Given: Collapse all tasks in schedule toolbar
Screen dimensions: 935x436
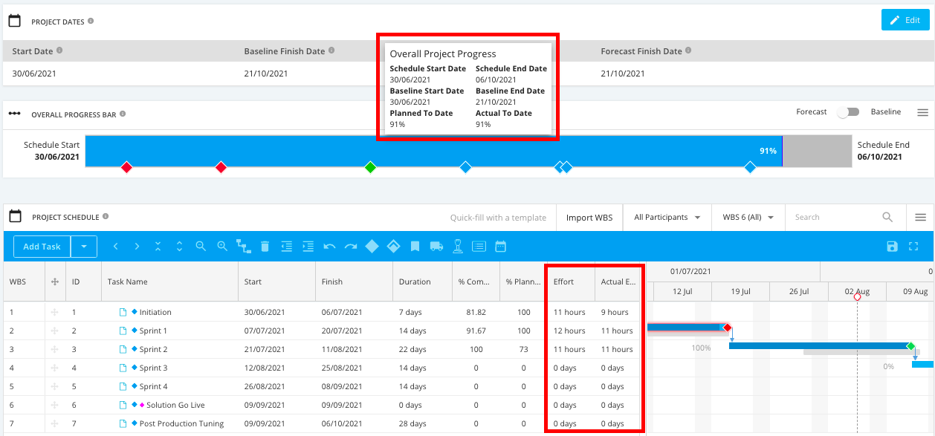Looking at the screenshot, I should (x=158, y=246).
